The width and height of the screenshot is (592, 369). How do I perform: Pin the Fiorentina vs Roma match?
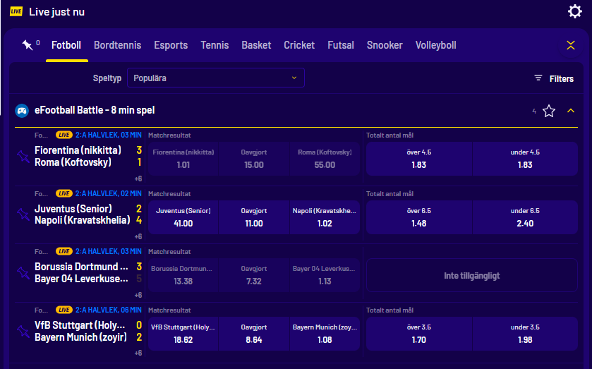(x=23, y=156)
